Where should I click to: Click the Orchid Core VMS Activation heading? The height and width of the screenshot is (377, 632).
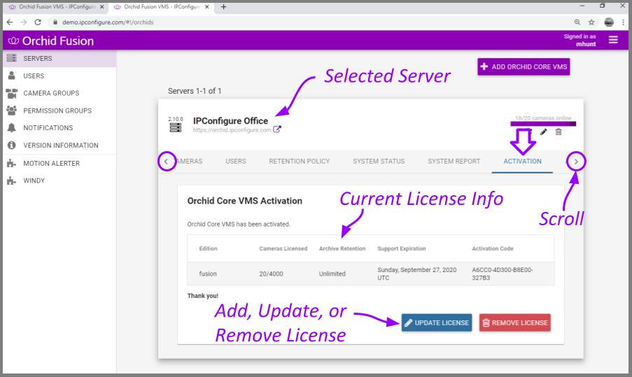pos(245,201)
